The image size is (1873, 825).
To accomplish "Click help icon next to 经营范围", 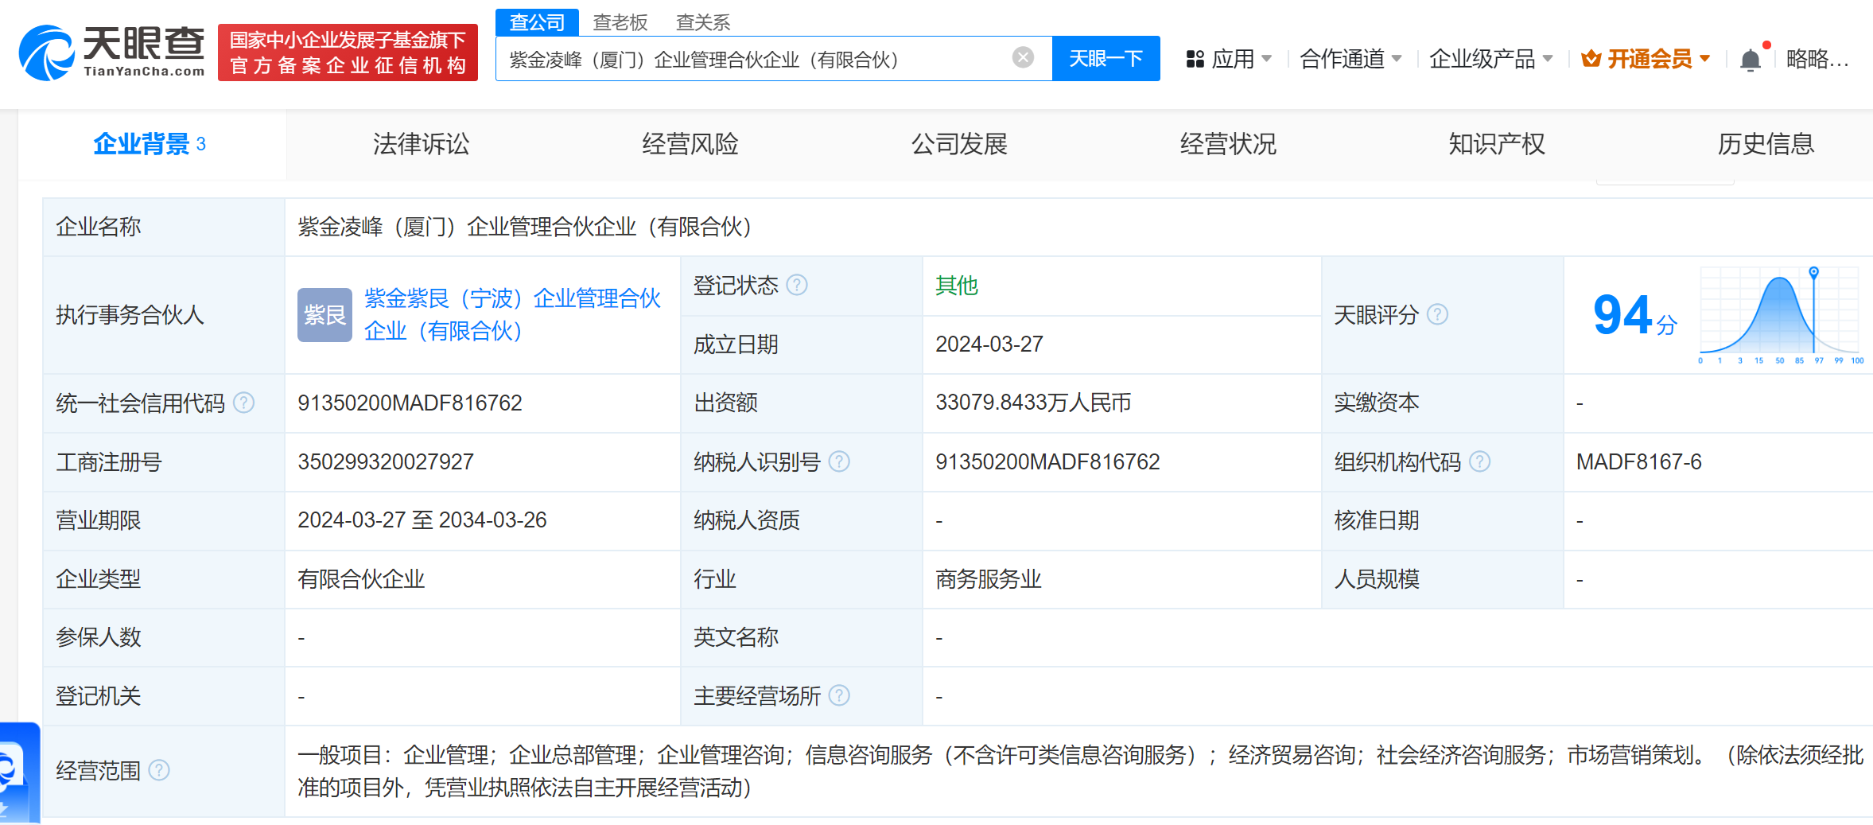I will click(x=159, y=770).
